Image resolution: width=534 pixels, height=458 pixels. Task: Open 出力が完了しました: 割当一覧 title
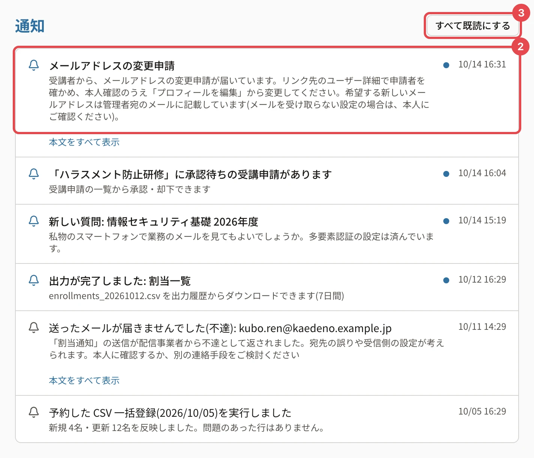point(120,281)
